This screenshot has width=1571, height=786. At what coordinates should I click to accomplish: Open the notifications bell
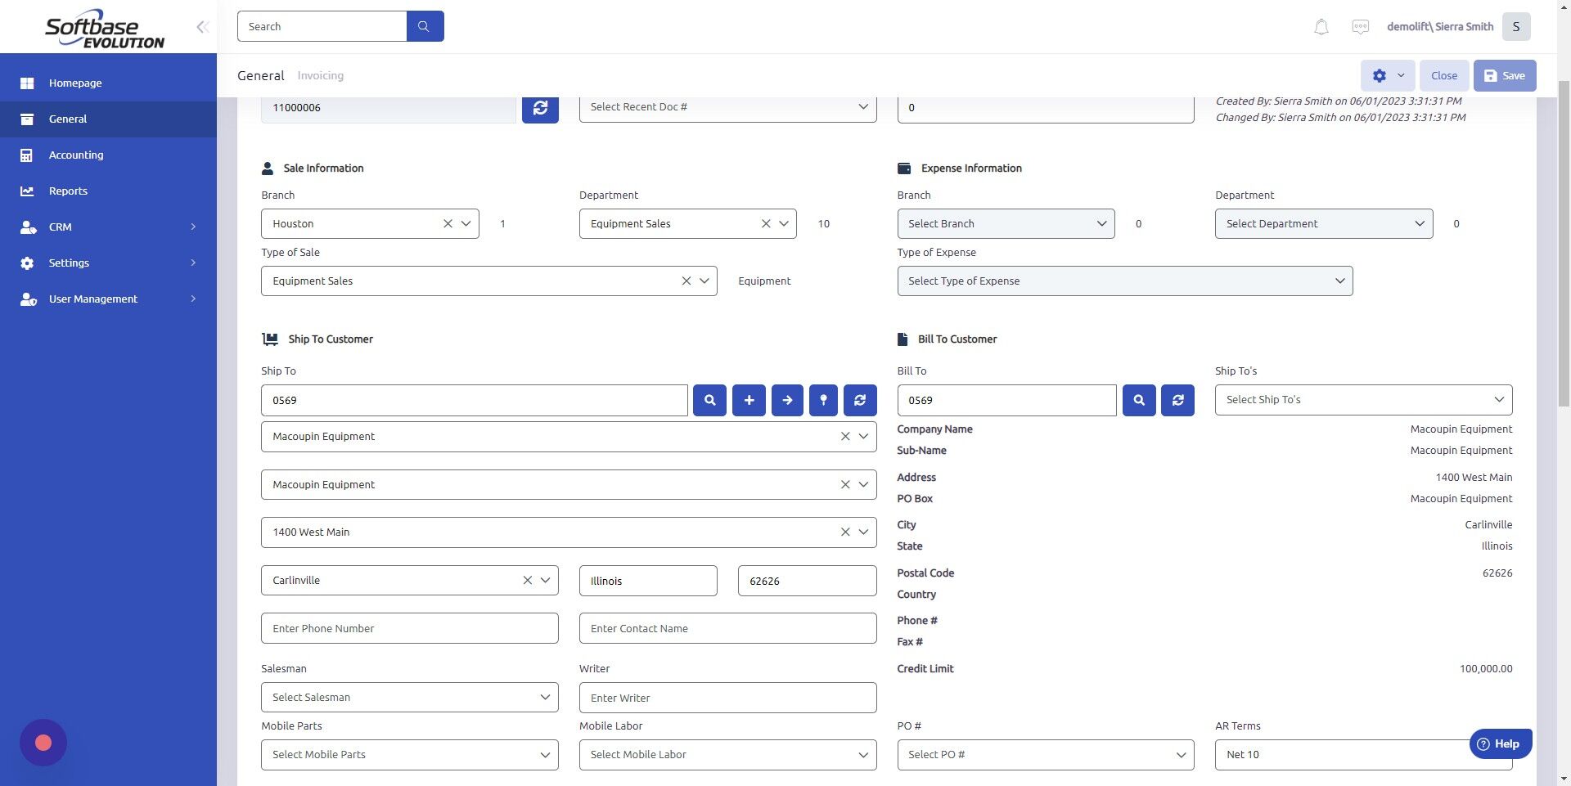pyautogui.click(x=1321, y=27)
